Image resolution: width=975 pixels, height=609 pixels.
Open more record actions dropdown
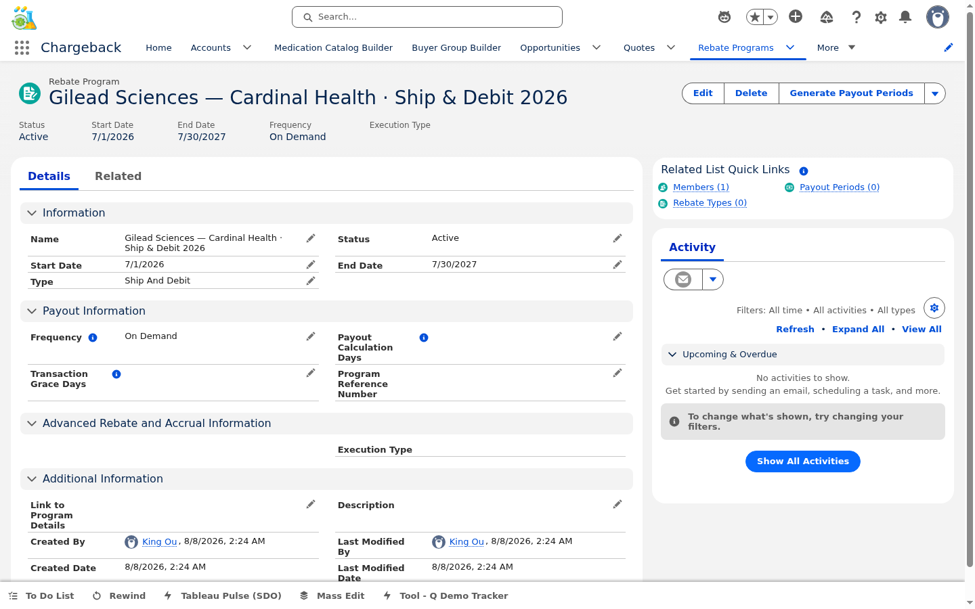(935, 93)
